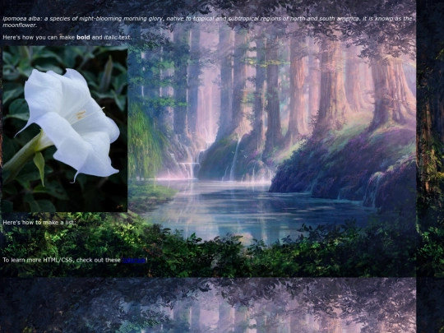Click the 'To learn more HTML/CSS' sentence
Screen dimensions: 444x333
[75, 260]
